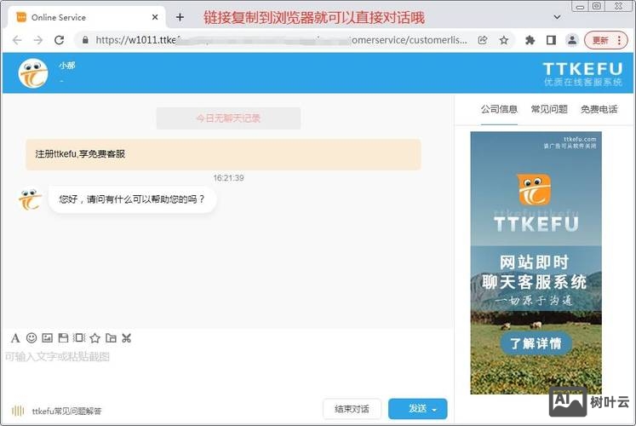636x426 pixels.
Task: Click the scissors cut icon
Action: tap(127, 337)
